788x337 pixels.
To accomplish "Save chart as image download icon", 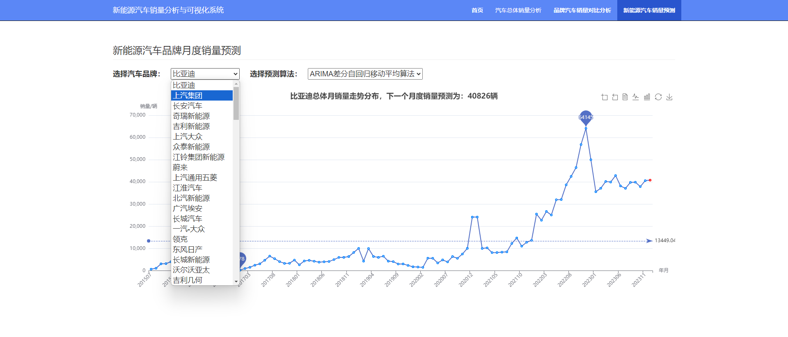I will coord(669,97).
